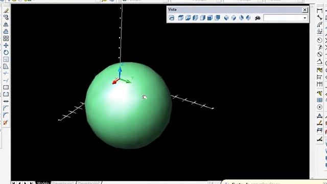Activate Dimension Text Edit tool

pos(319,123)
